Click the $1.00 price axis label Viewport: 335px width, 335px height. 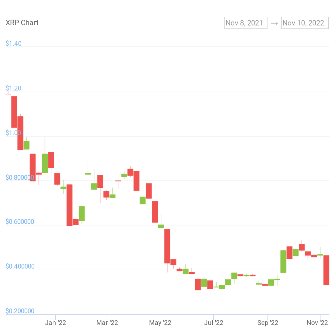click(13, 132)
